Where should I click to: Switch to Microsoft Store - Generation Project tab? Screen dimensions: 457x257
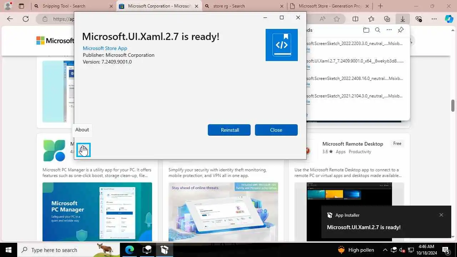pyautogui.click(x=330, y=6)
